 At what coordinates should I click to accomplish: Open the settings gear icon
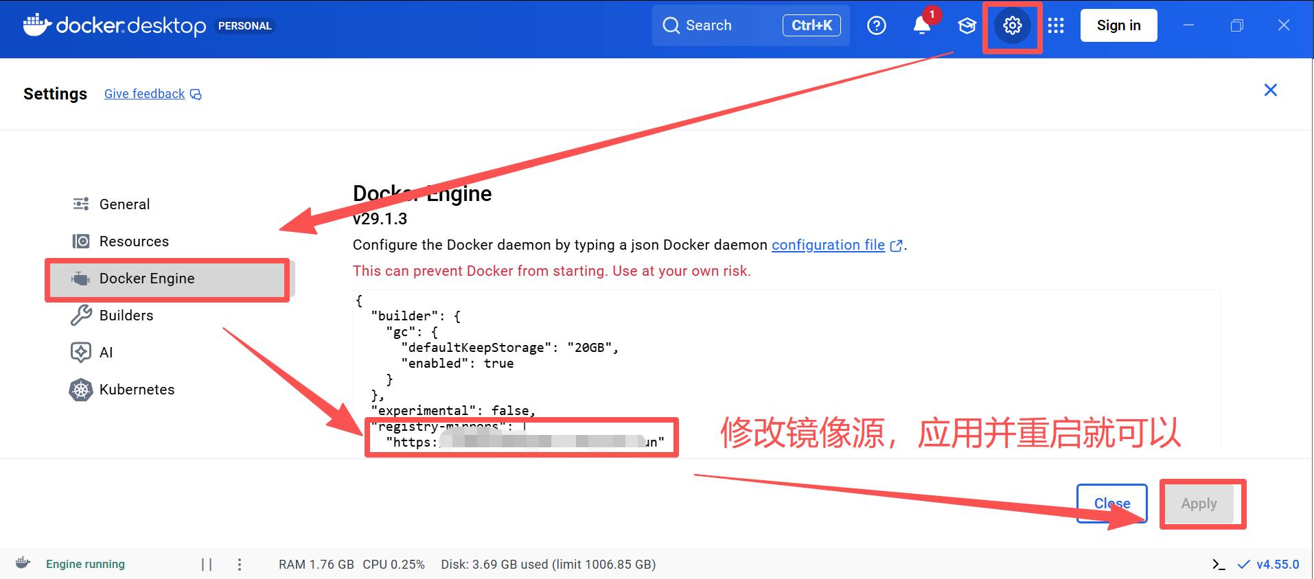click(1012, 26)
